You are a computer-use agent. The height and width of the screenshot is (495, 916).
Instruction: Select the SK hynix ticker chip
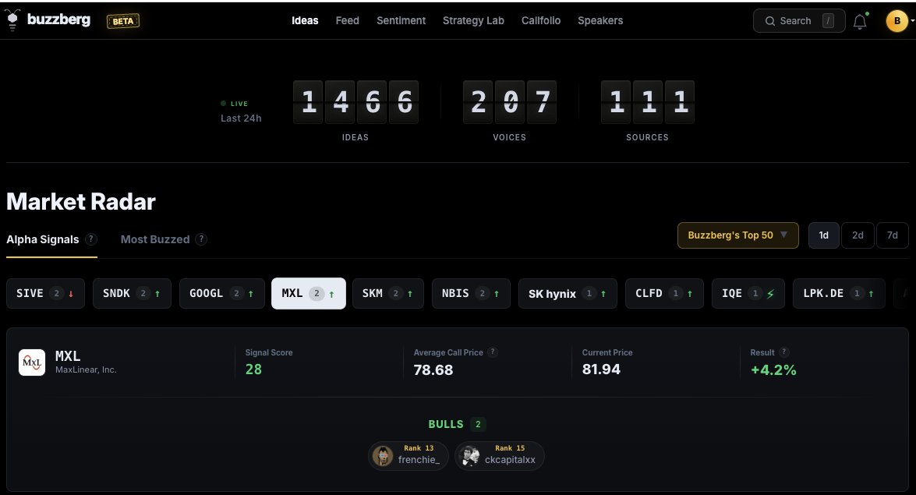568,293
